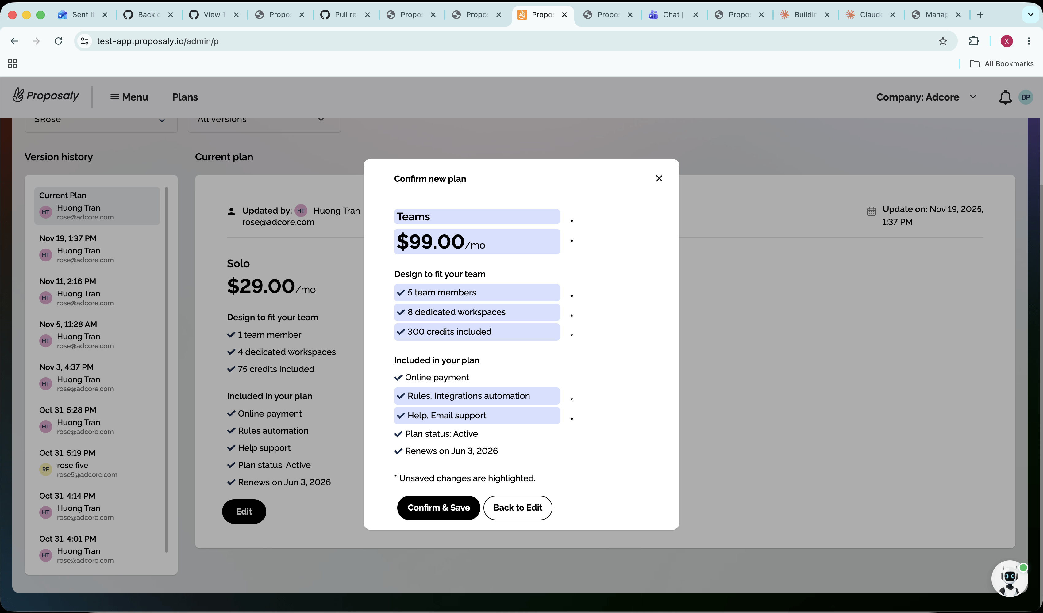
Task: Open the hamburger Menu
Action: 129,97
